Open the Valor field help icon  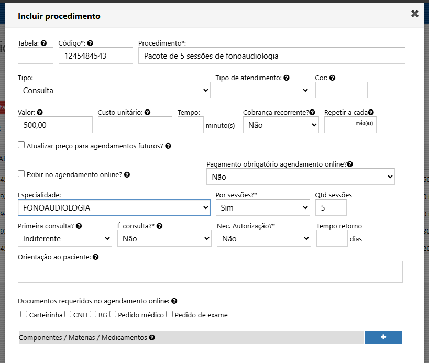(x=39, y=112)
